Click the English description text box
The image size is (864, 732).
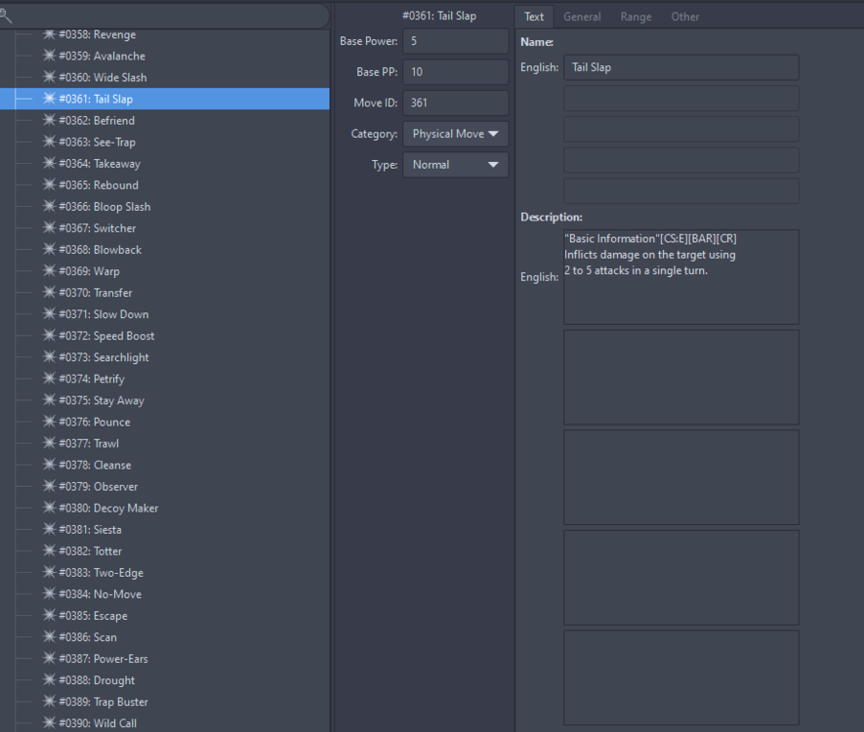[680, 276]
